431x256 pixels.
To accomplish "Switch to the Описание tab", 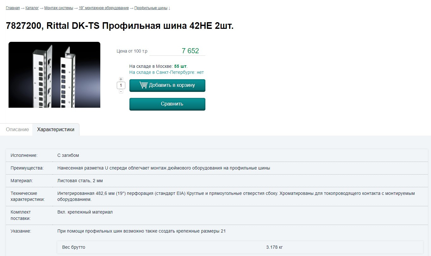I will [17, 130].
